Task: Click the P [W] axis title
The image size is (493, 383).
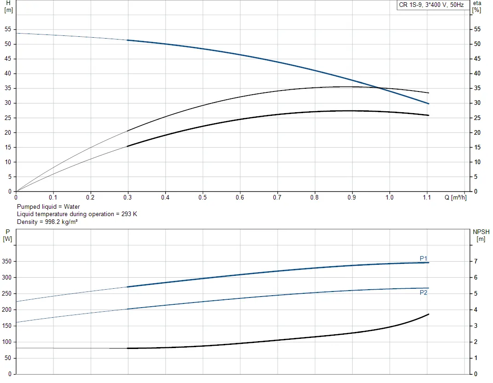Action: (7, 235)
